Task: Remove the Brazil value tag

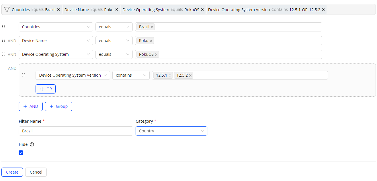Action: [152, 27]
